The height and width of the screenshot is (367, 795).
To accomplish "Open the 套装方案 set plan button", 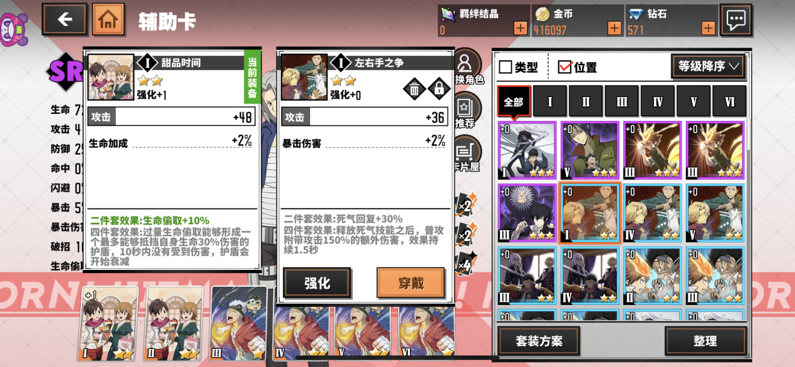I will 539,341.
